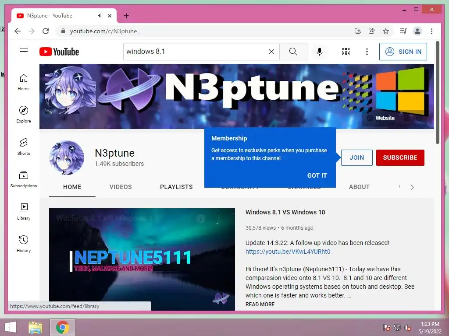Go to Home in sidebar
This screenshot has height=336, width=449.
(24, 82)
